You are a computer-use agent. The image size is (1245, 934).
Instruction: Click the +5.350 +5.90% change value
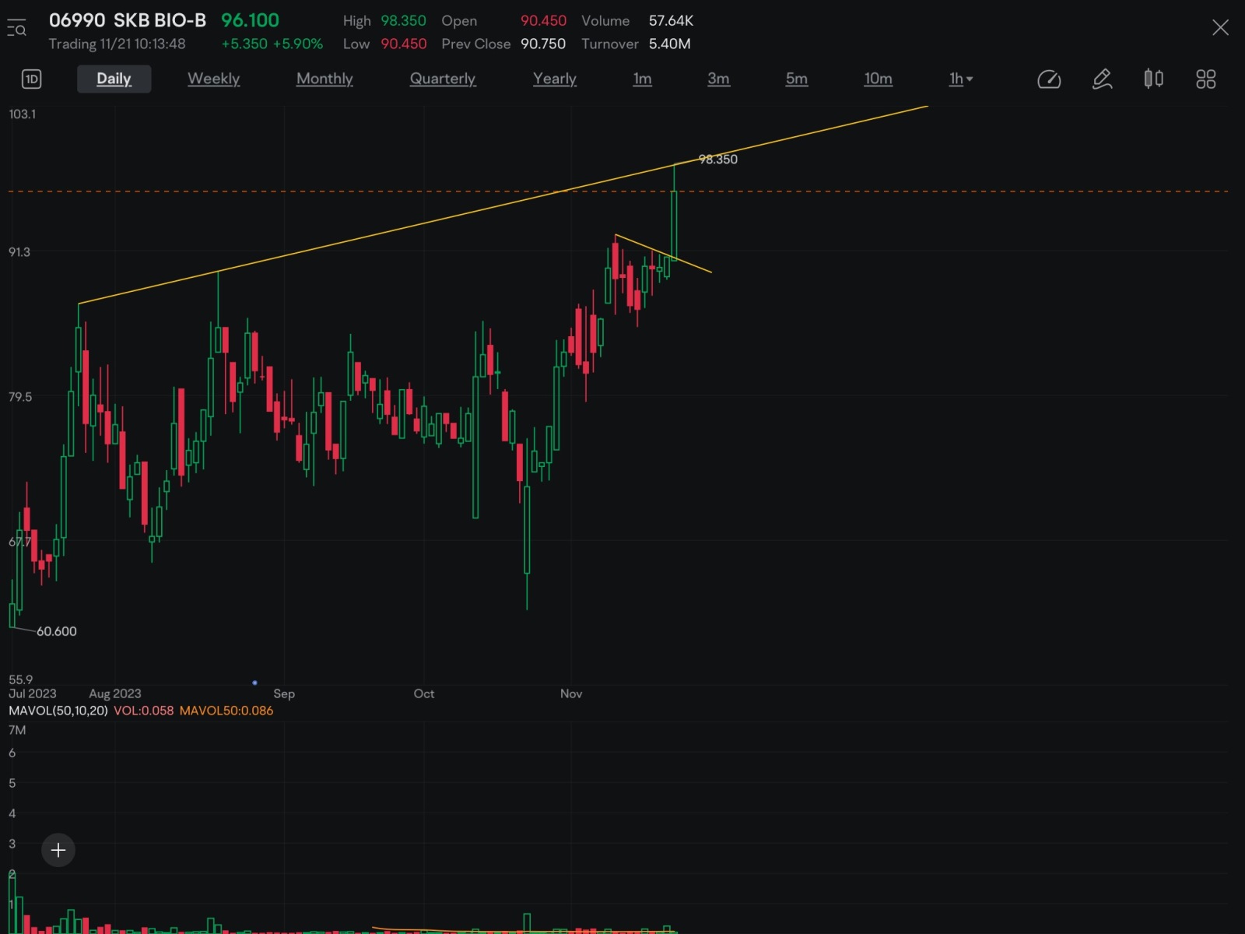(x=272, y=44)
